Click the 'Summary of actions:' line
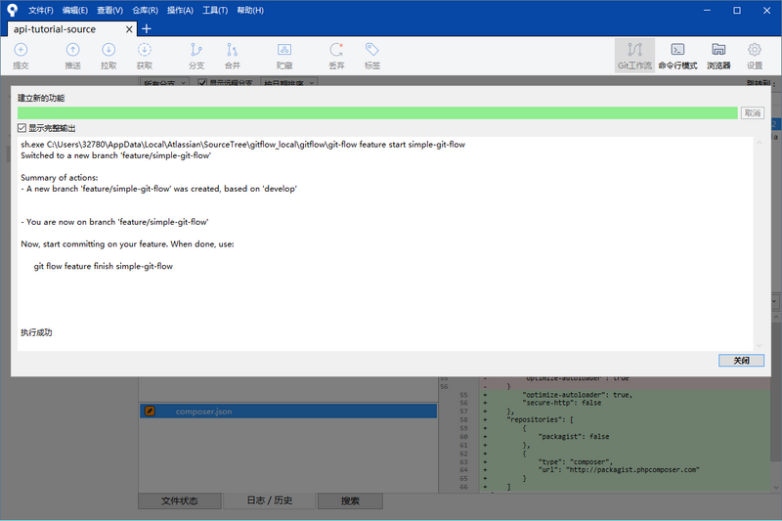782x521 pixels. (x=60, y=178)
